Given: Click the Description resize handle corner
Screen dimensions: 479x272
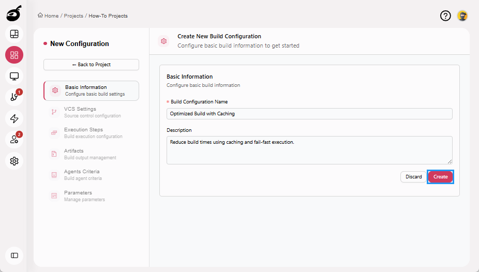Looking at the screenshot, I should point(450,161).
